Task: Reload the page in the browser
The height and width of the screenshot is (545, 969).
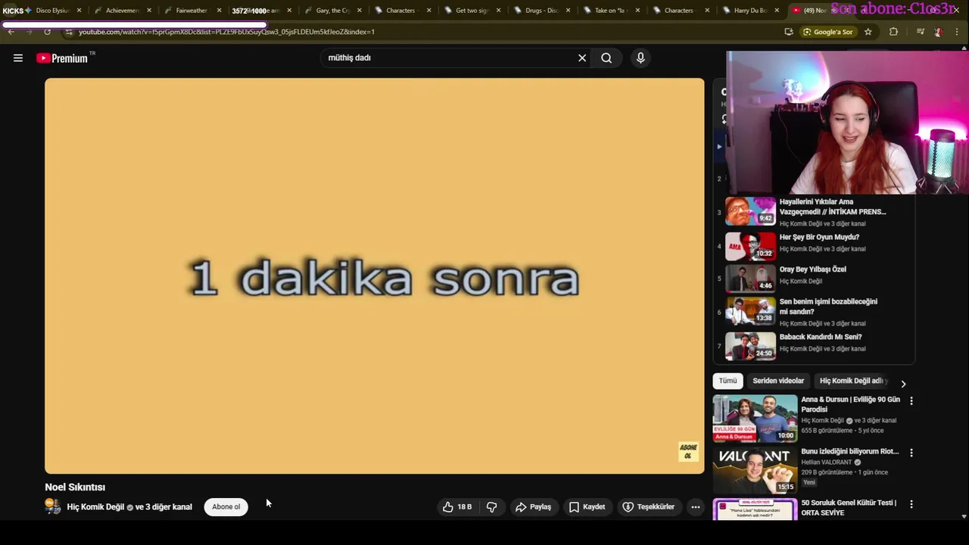Action: [47, 32]
